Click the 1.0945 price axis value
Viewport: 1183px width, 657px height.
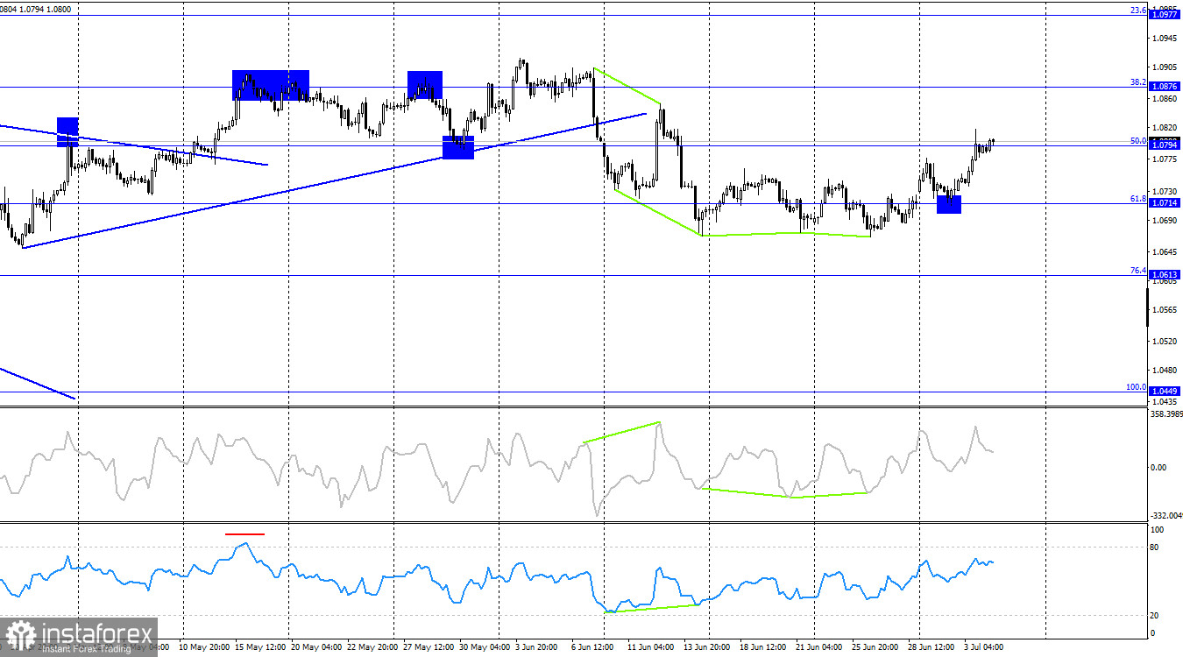tap(1166, 38)
